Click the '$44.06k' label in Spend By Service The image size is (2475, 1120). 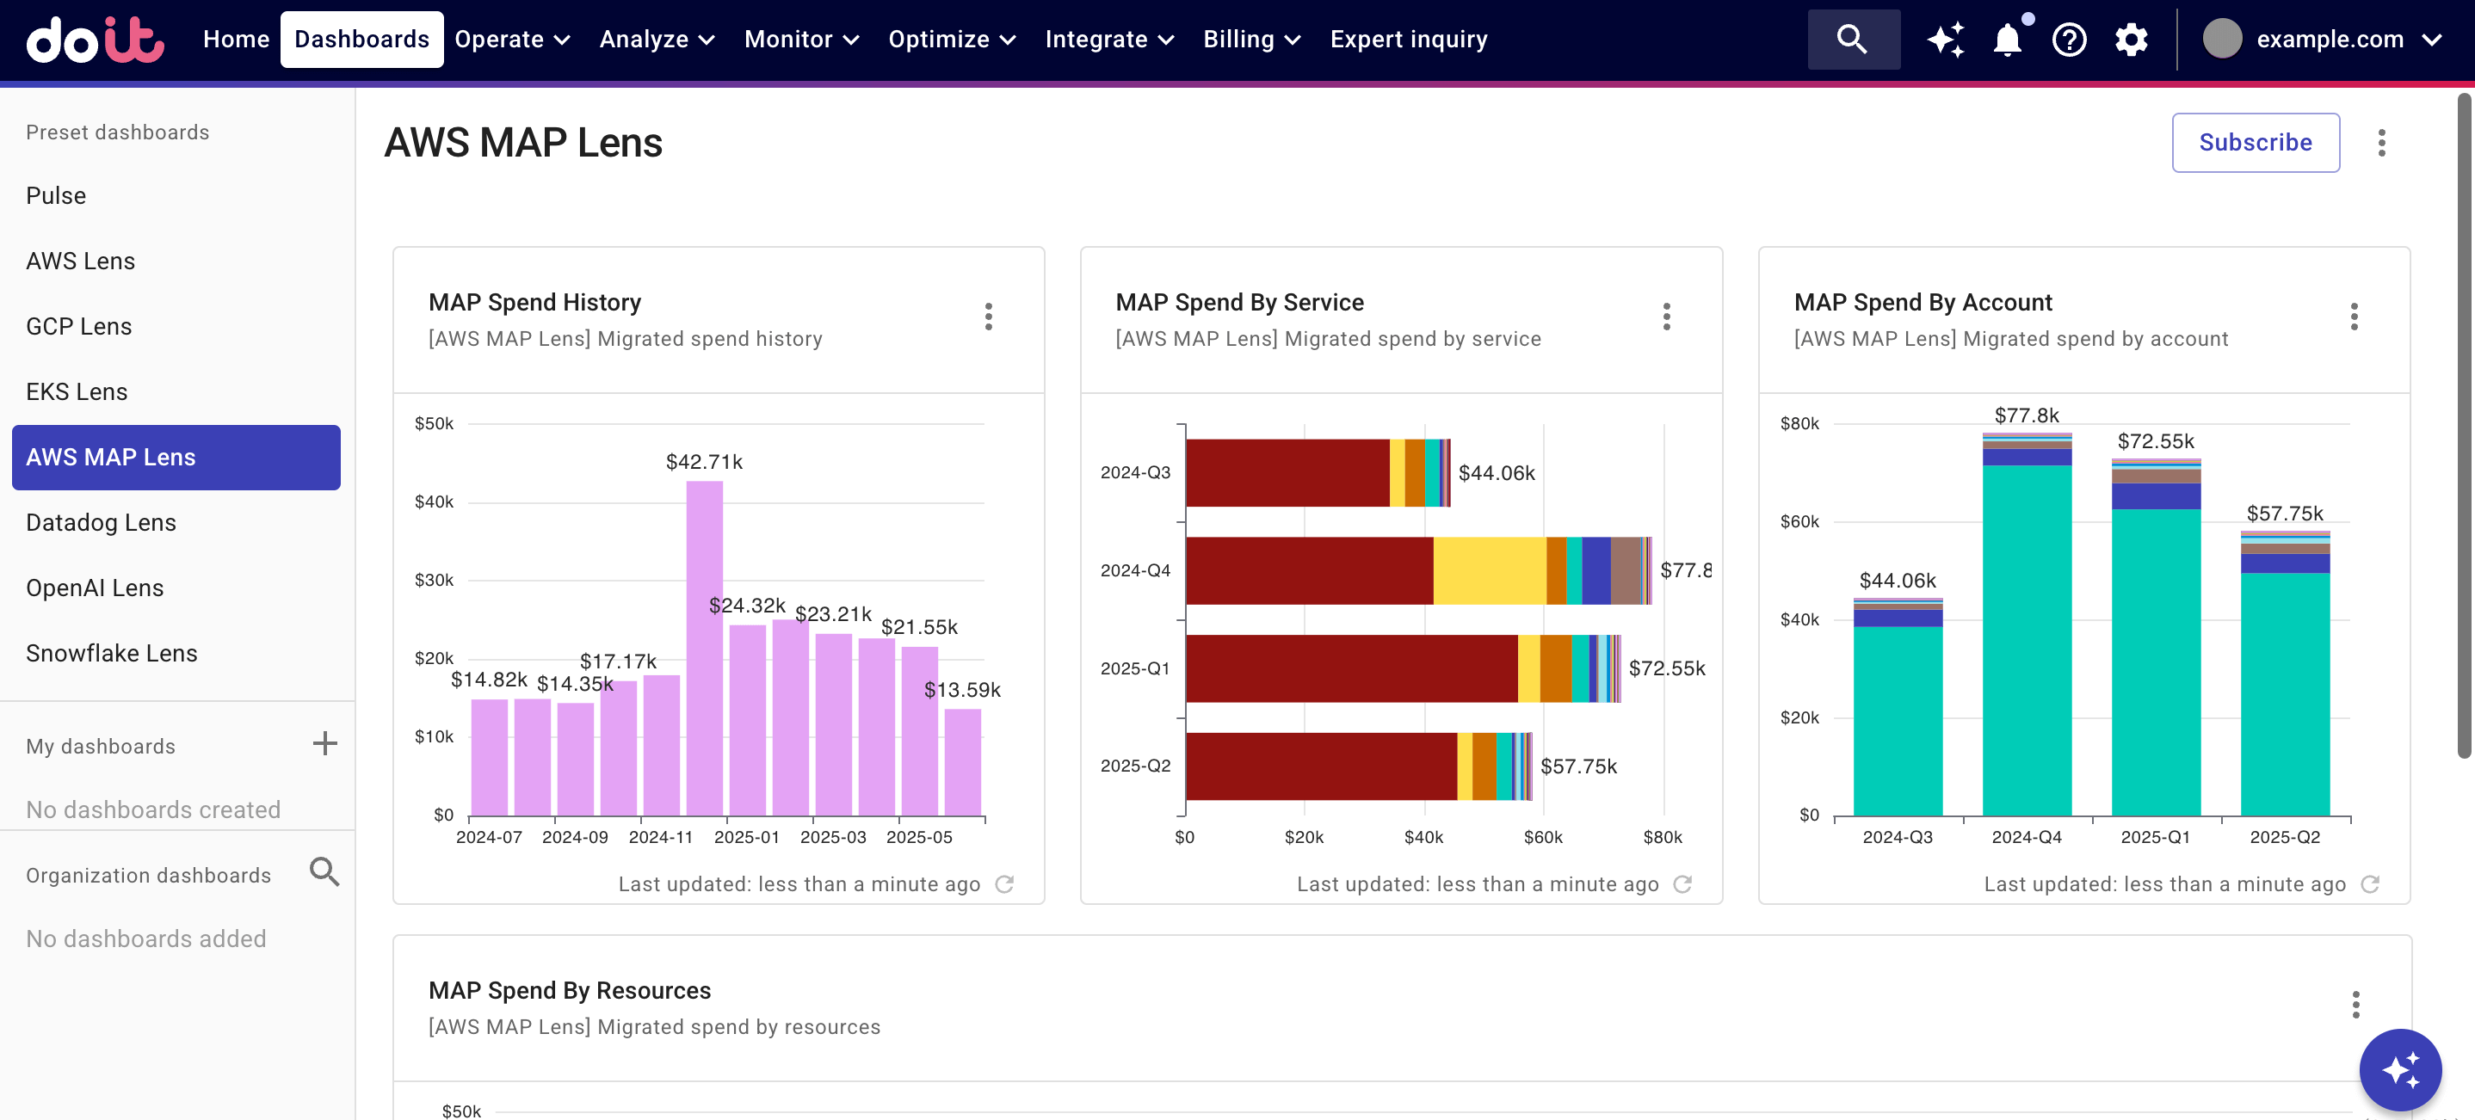pos(1496,472)
